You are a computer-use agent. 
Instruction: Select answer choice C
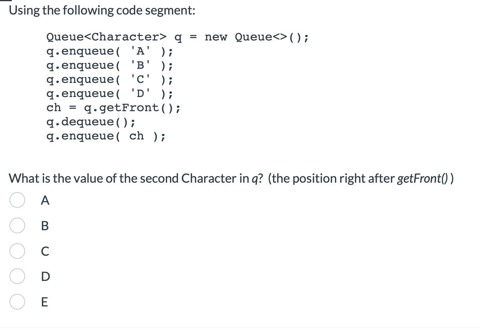[17, 251]
